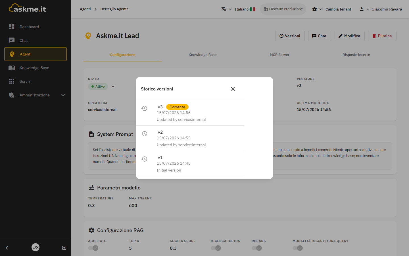Click the Configurazione RAG gear icon
The width and height of the screenshot is (409, 256).
pos(91,230)
